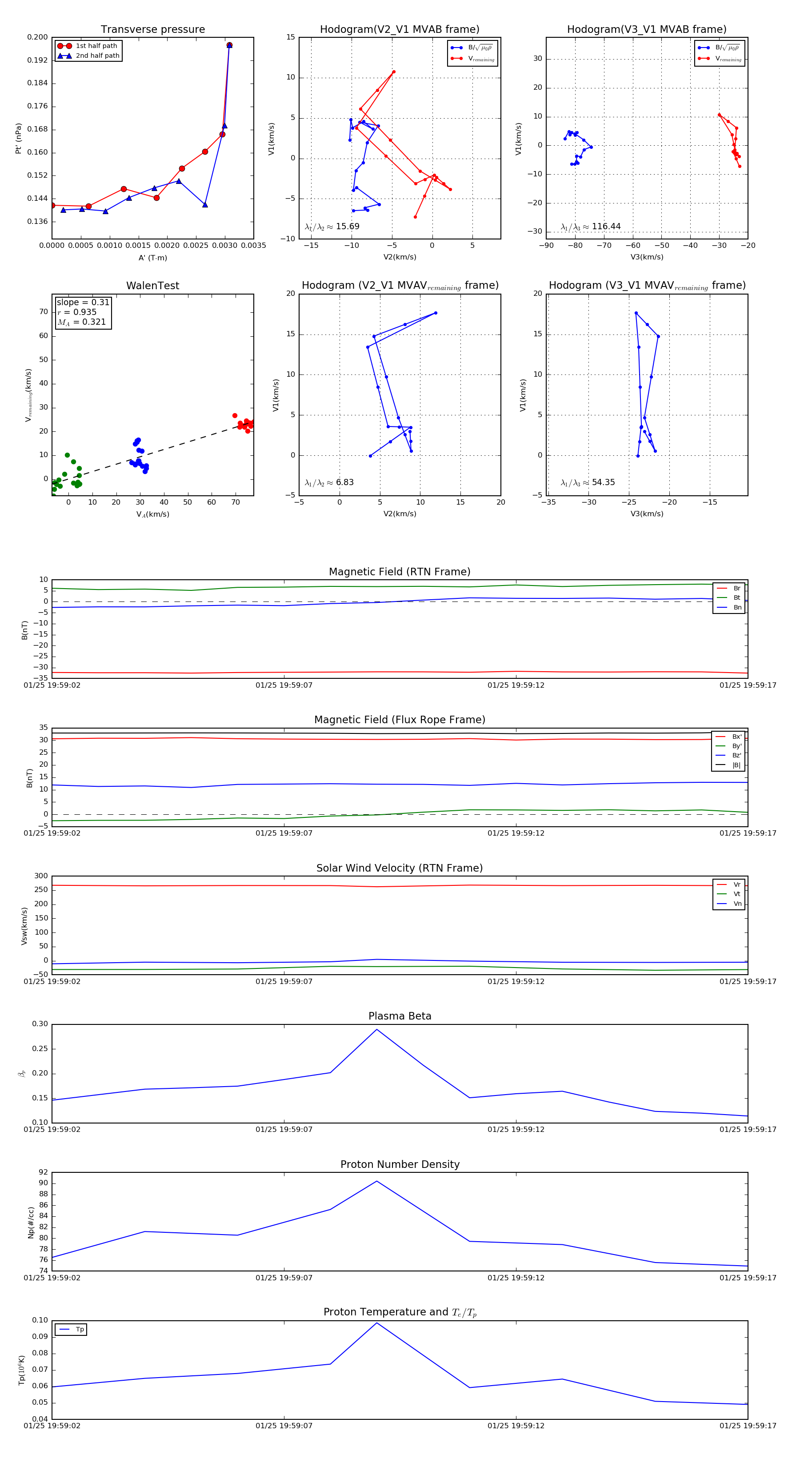Click the 'Vn' legend entry
Viewport: 800px width, 1466px height.
coord(729,904)
